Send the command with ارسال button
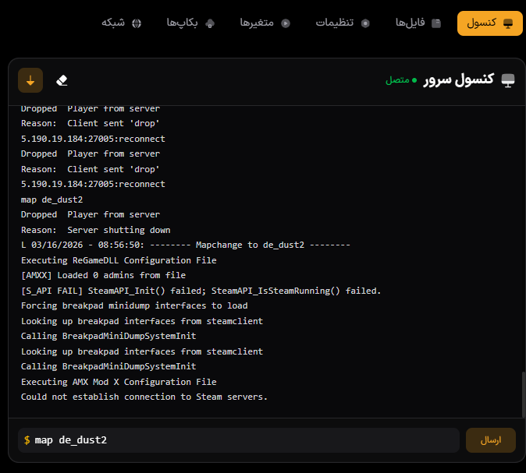The image size is (526, 473). [x=490, y=440]
